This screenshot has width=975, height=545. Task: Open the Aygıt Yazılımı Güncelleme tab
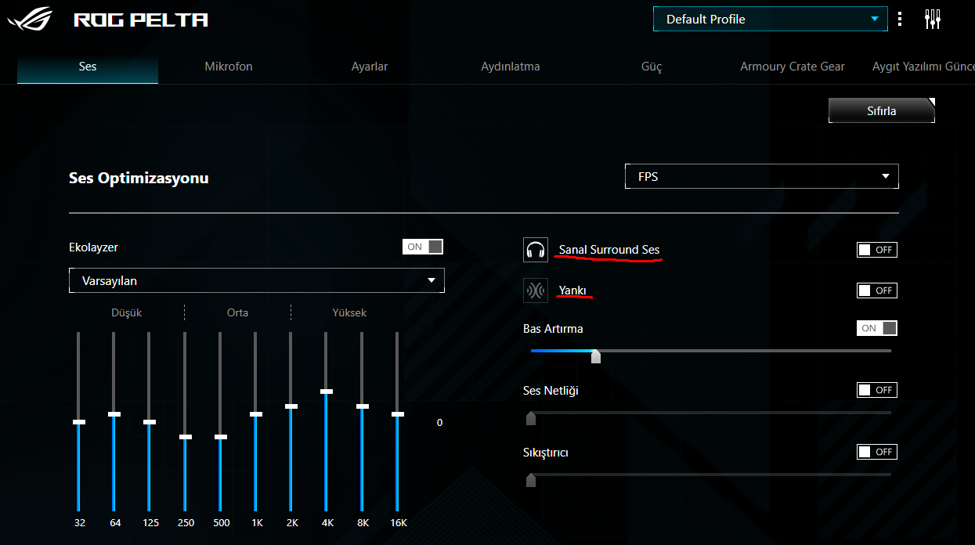pos(923,67)
